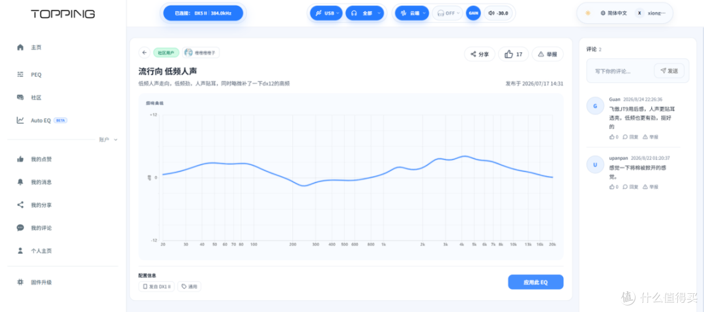Open 主页 from the sidebar
The height and width of the screenshot is (312, 704).
[37, 47]
